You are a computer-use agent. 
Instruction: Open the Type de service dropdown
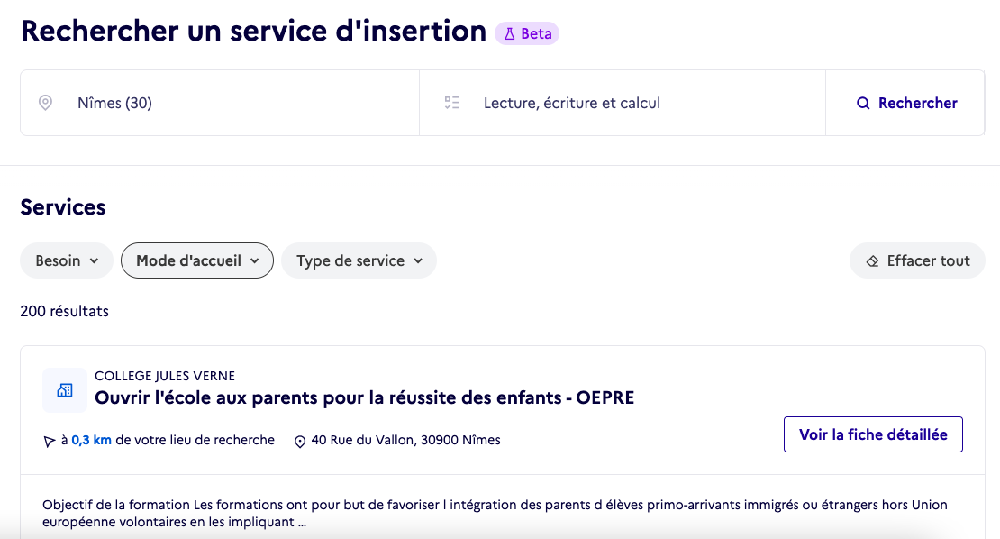click(359, 260)
